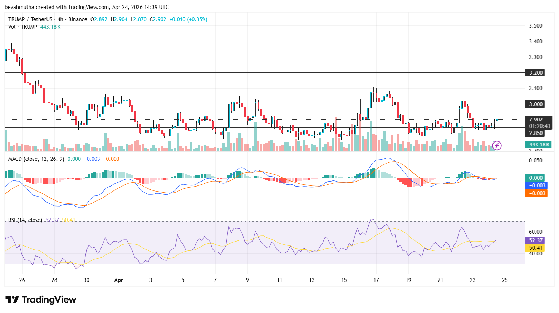Click the TradingView logo
559x313 pixels.
coord(40,300)
